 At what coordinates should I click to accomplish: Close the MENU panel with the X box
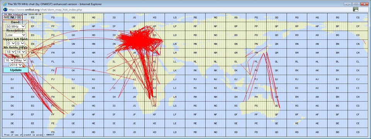click(x=19, y=17)
